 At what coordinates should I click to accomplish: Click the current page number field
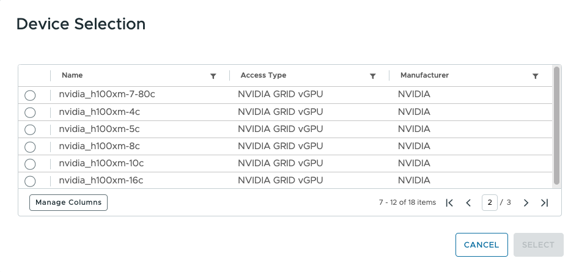489,202
